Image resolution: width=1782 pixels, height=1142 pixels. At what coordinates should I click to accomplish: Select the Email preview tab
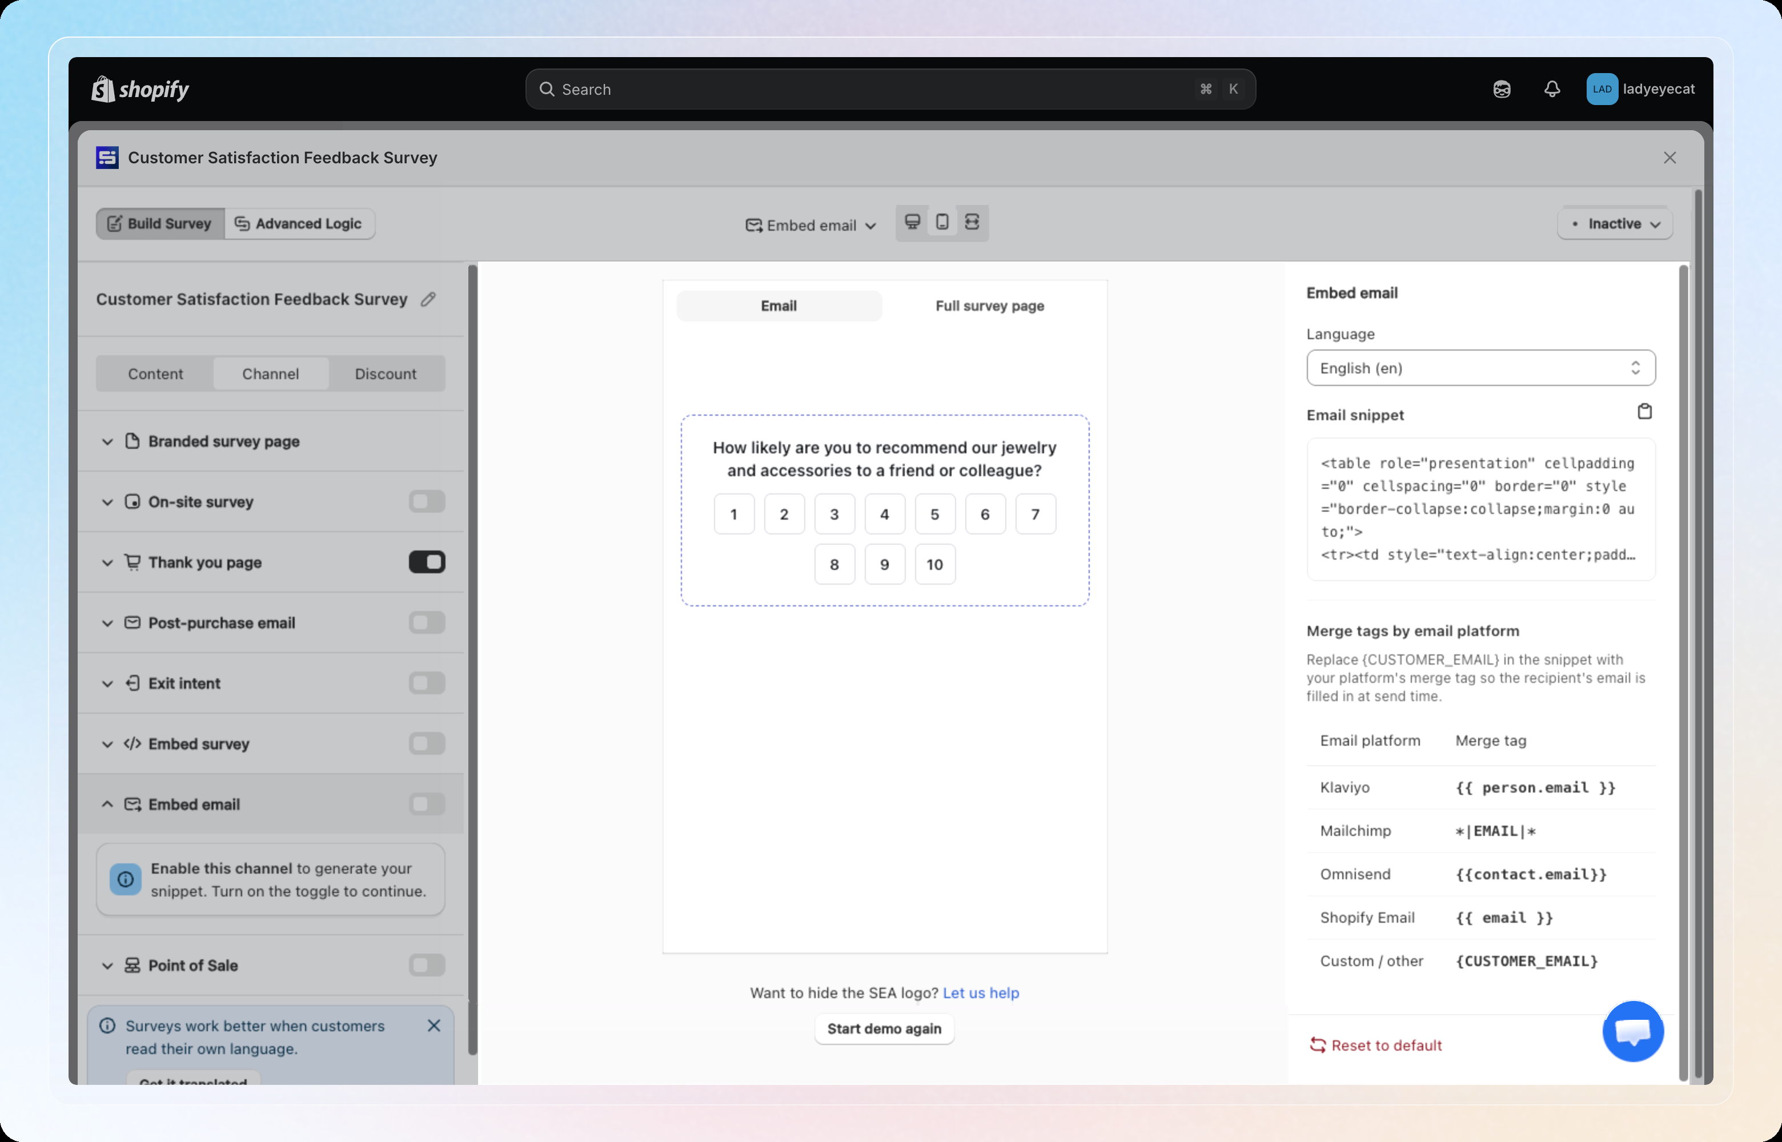coord(778,305)
